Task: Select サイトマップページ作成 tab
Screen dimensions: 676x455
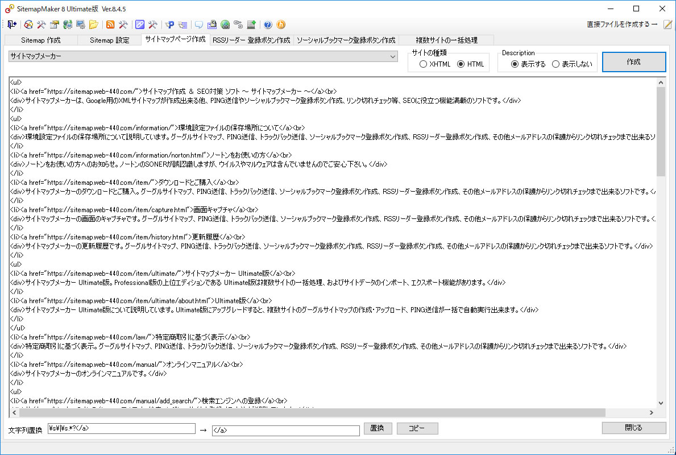Action: pos(176,39)
